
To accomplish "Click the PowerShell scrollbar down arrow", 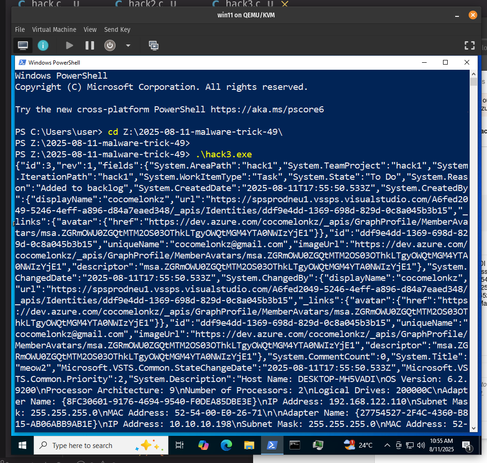I will (473, 428).
